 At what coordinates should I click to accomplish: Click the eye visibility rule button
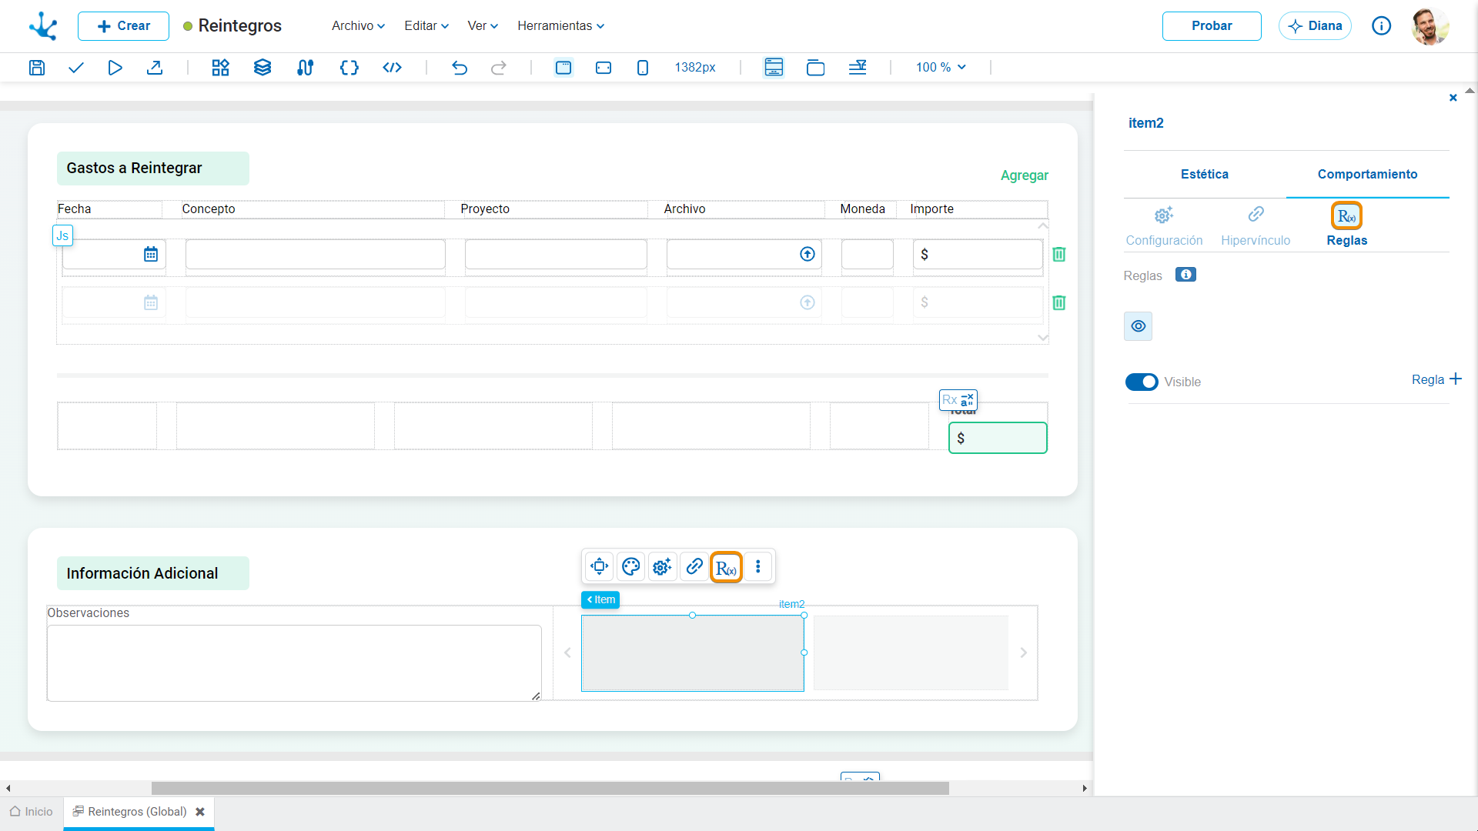tap(1138, 326)
